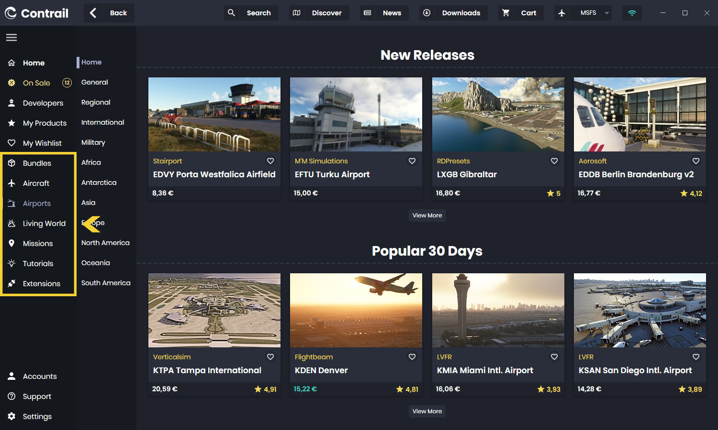Open the KDEN Denver product thumbnail
Viewport: 718px width, 430px height.
tap(356, 310)
